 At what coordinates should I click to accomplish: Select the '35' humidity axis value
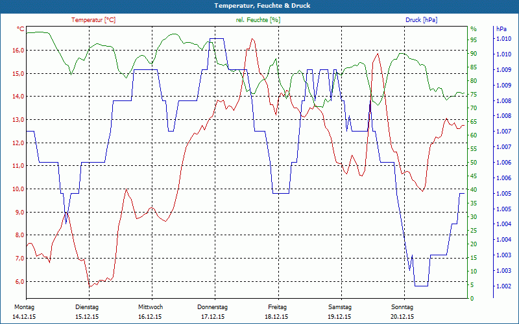(474, 203)
